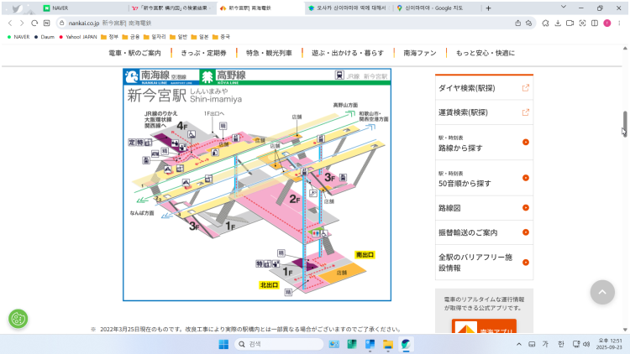Open the Windows Start menu
This screenshot has height=354, width=630.
click(x=223, y=344)
